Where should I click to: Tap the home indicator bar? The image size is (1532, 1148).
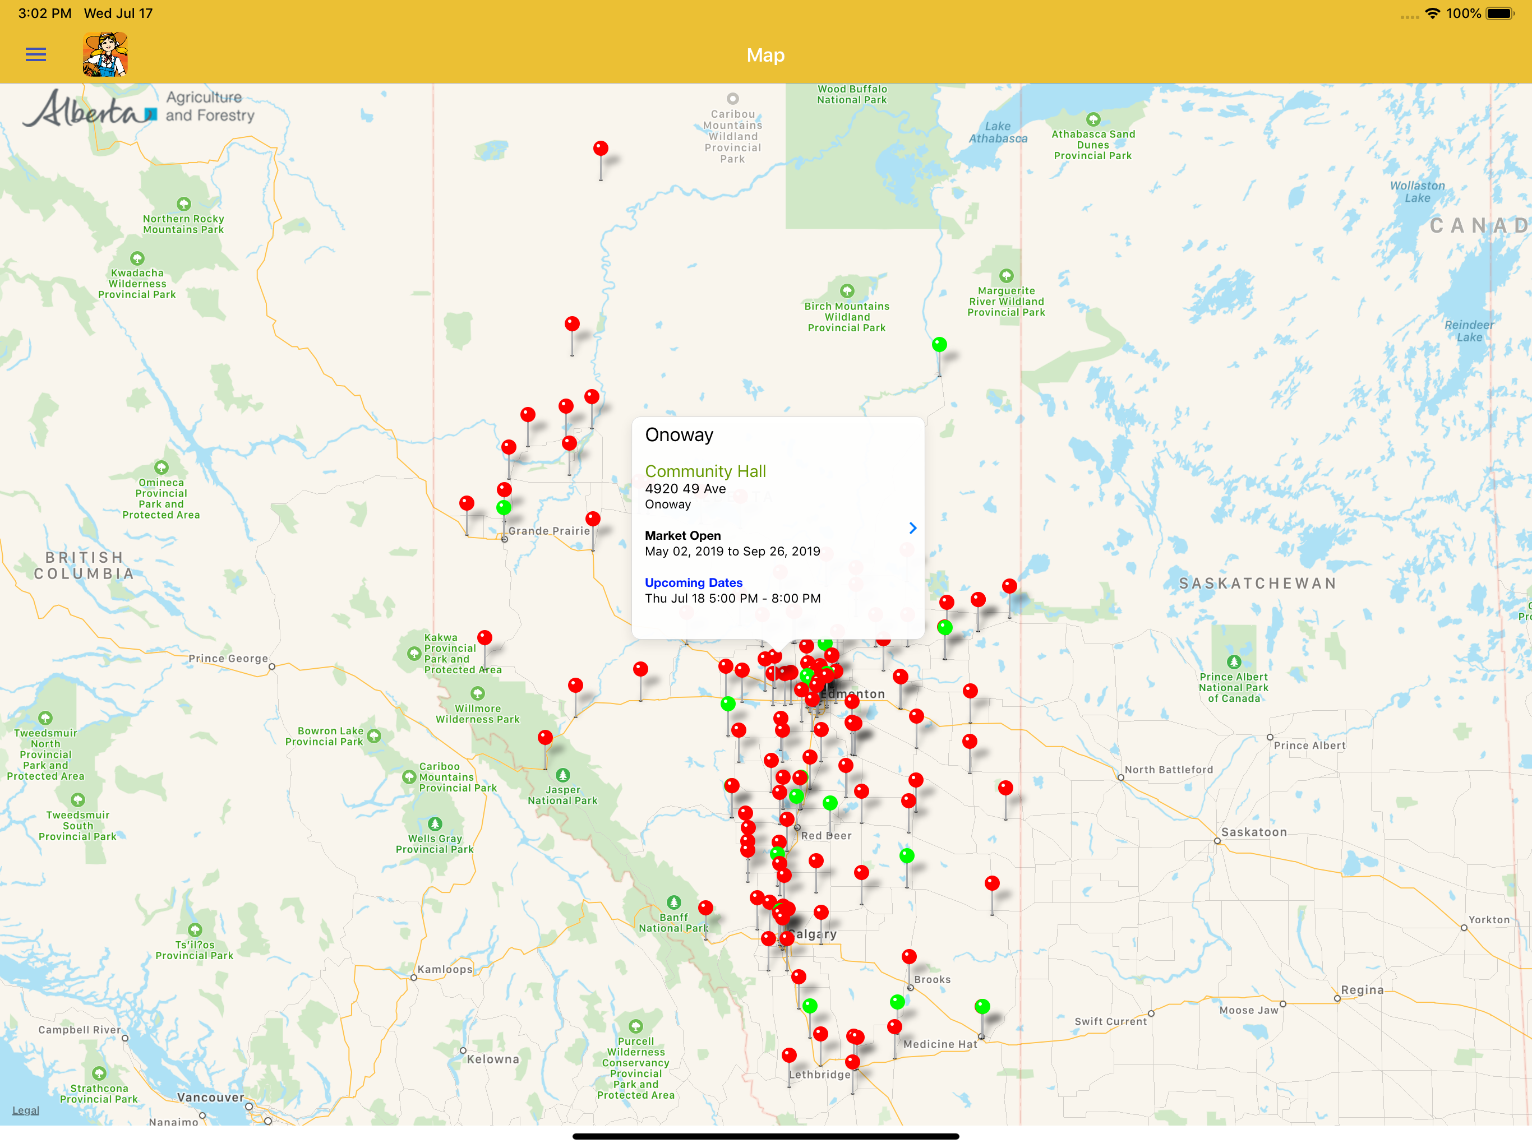pos(766,1136)
